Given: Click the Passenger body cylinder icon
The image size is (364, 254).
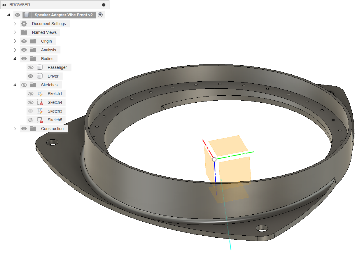Looking at the screenshot, I should pyautogui.click(x=40, y=67).
